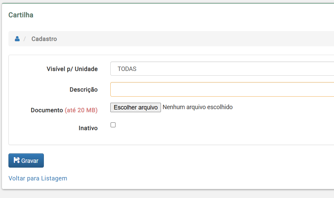Select the Cadastro breadcrumb item
This screenshot has width=334, height=198.
point(44,39)
